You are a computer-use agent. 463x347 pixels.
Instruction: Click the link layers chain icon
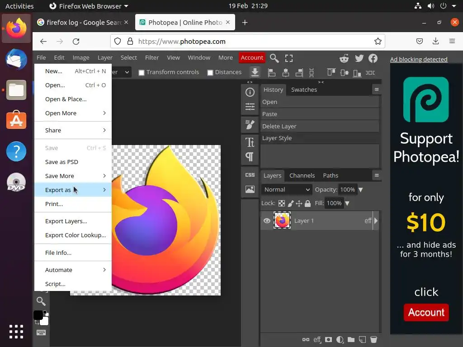click(x=306, y=340)
